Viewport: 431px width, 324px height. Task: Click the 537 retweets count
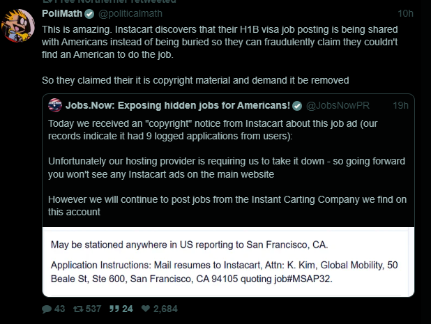coord(92,308)
